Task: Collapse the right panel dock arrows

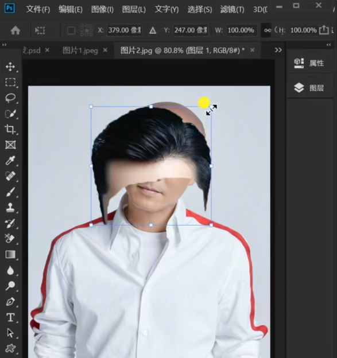Action: (328, 45)
